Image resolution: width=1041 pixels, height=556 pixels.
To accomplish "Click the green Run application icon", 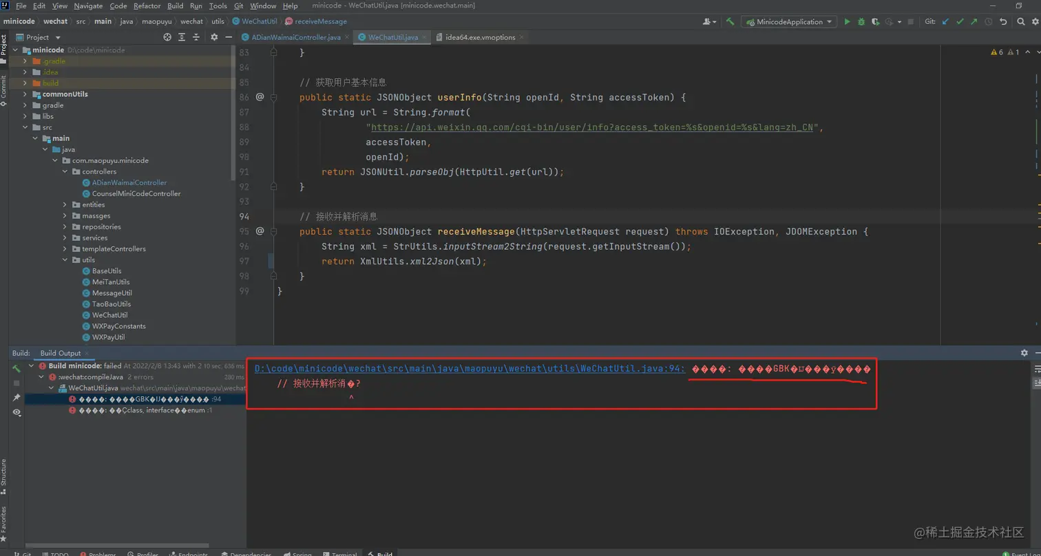I will (x=847, y=22).
